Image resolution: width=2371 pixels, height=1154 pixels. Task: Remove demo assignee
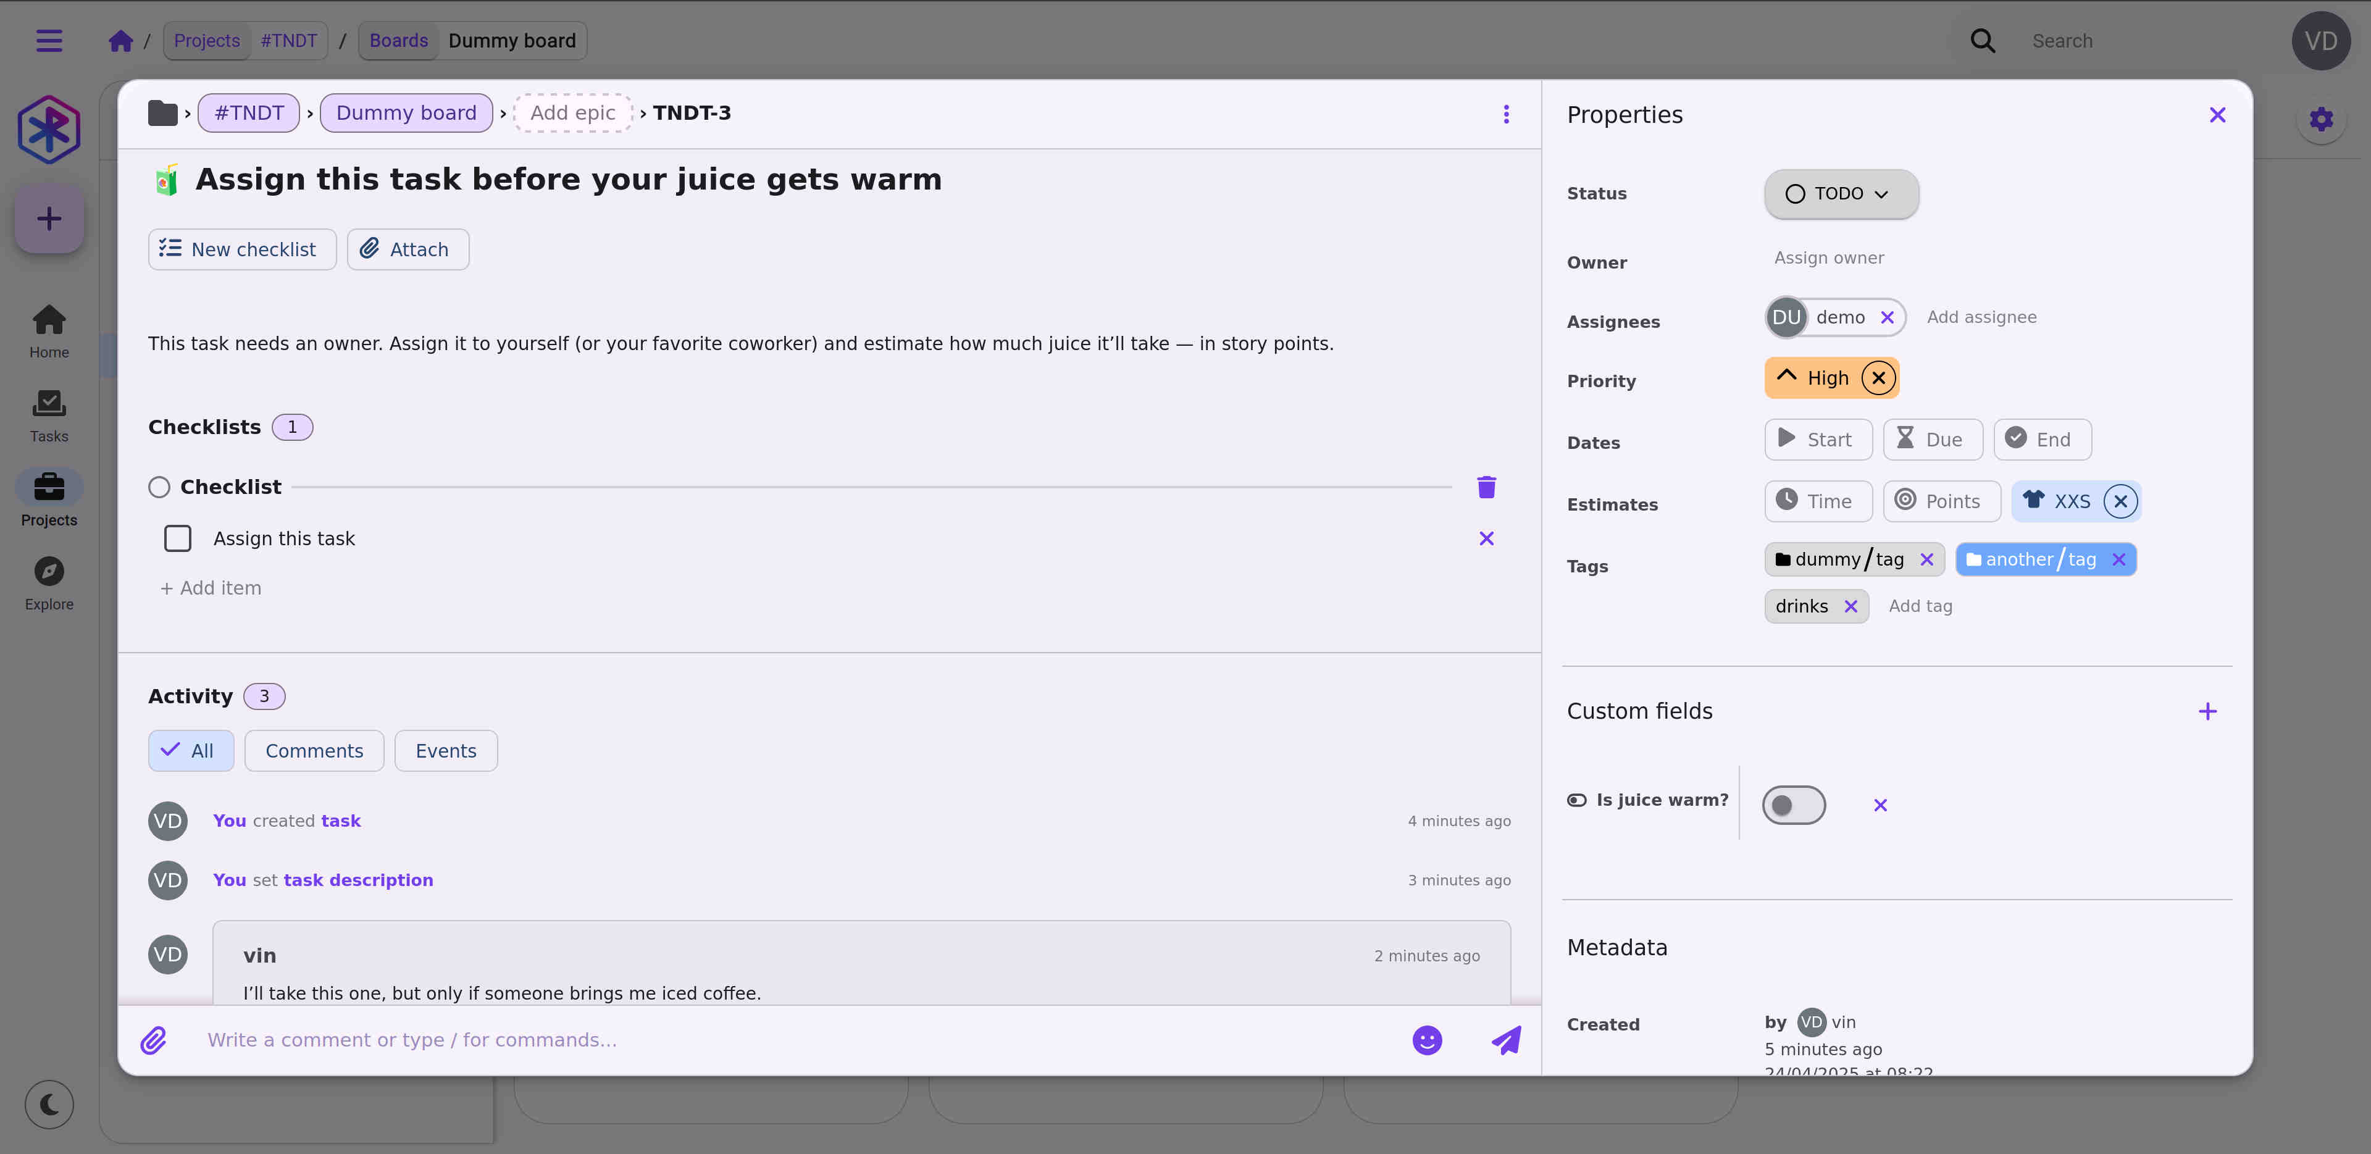[1887, 317]
